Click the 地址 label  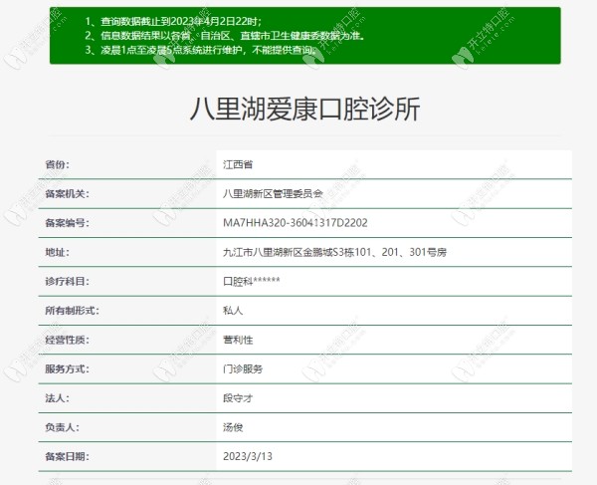(57, 252)
